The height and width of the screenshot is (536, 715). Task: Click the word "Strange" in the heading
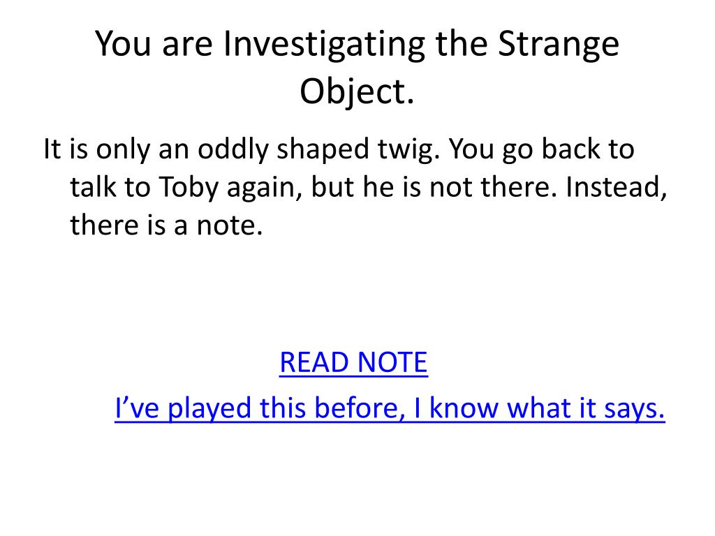point(559,45)
